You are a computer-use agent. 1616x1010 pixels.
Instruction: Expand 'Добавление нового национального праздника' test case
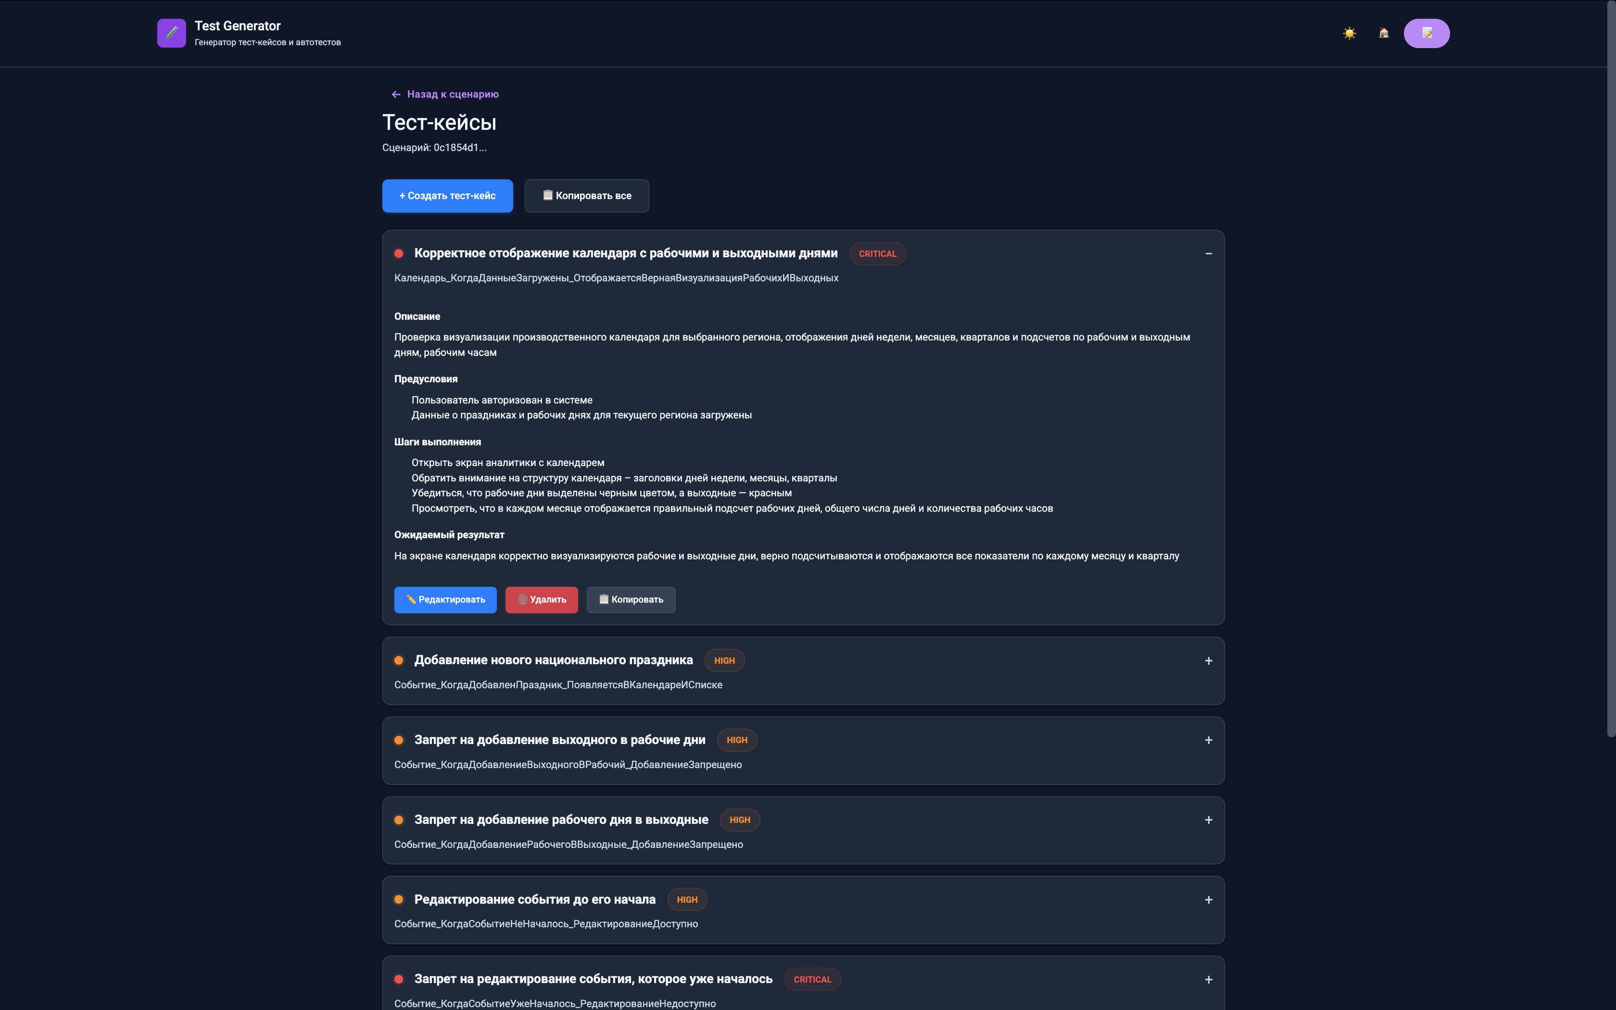point(1209,661)
